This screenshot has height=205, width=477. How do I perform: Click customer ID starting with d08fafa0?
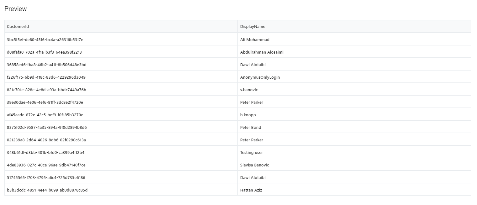click(x=44, y=52)
